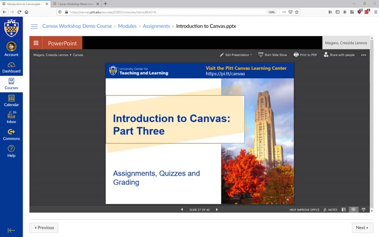Screen dimensions: 379x237
Task: Open the PowerPoint more options ellipsis
Action: 363,55
